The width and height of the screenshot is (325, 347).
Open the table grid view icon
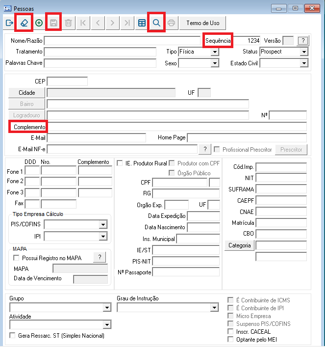pos(142,23)
